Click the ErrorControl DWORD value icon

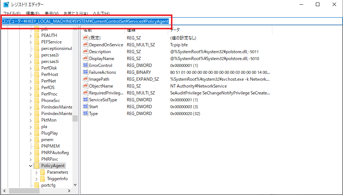85,65
